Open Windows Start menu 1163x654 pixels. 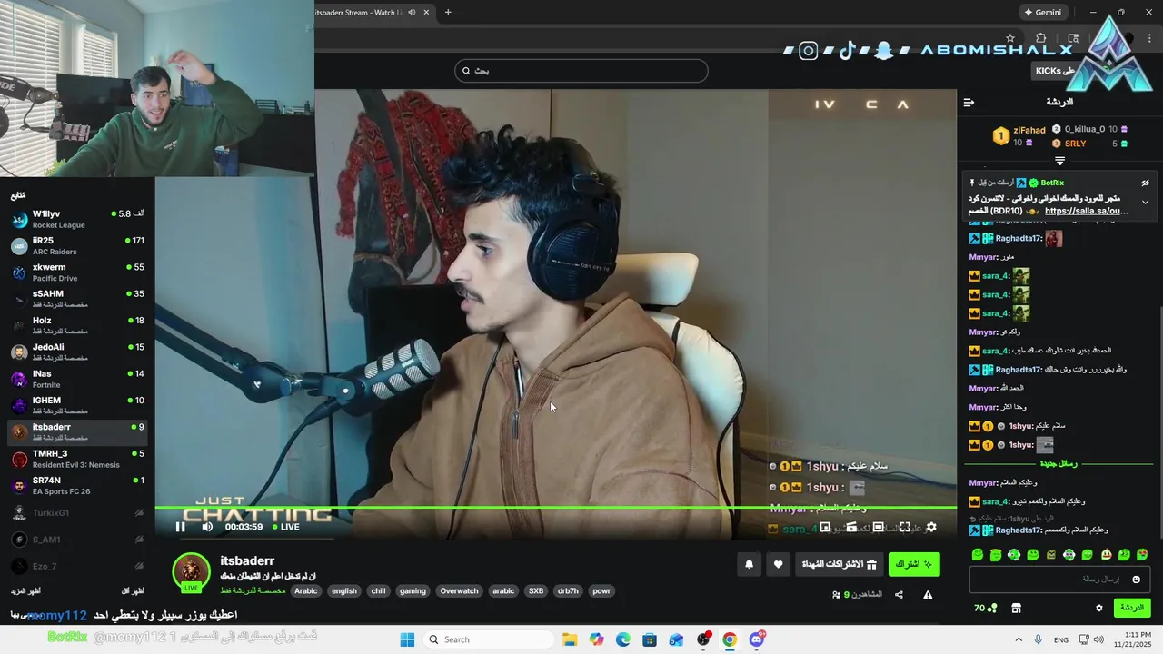point(407,639)
